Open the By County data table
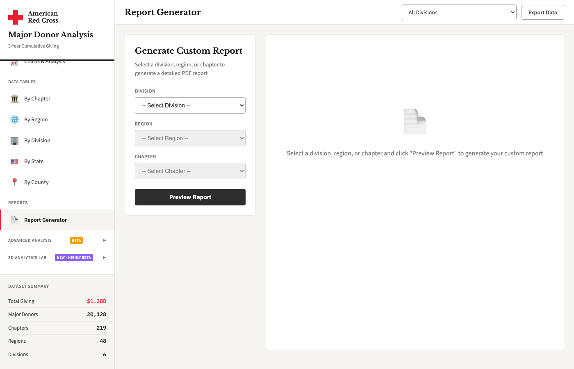 (x=57, y=182)
